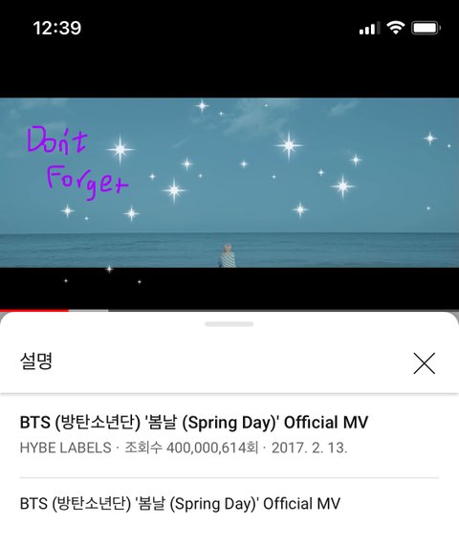Tap the Spring Day video frame

pyautogui.click(x=229, y=183)
